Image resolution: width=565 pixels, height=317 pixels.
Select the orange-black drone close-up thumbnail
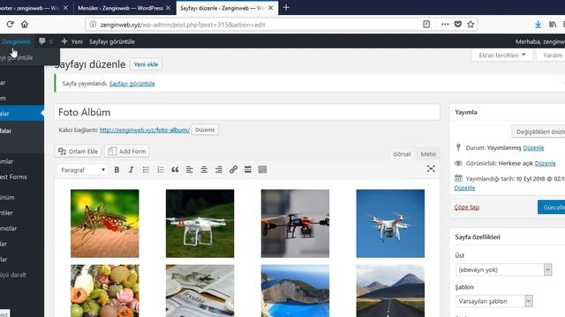pos(295,223)
